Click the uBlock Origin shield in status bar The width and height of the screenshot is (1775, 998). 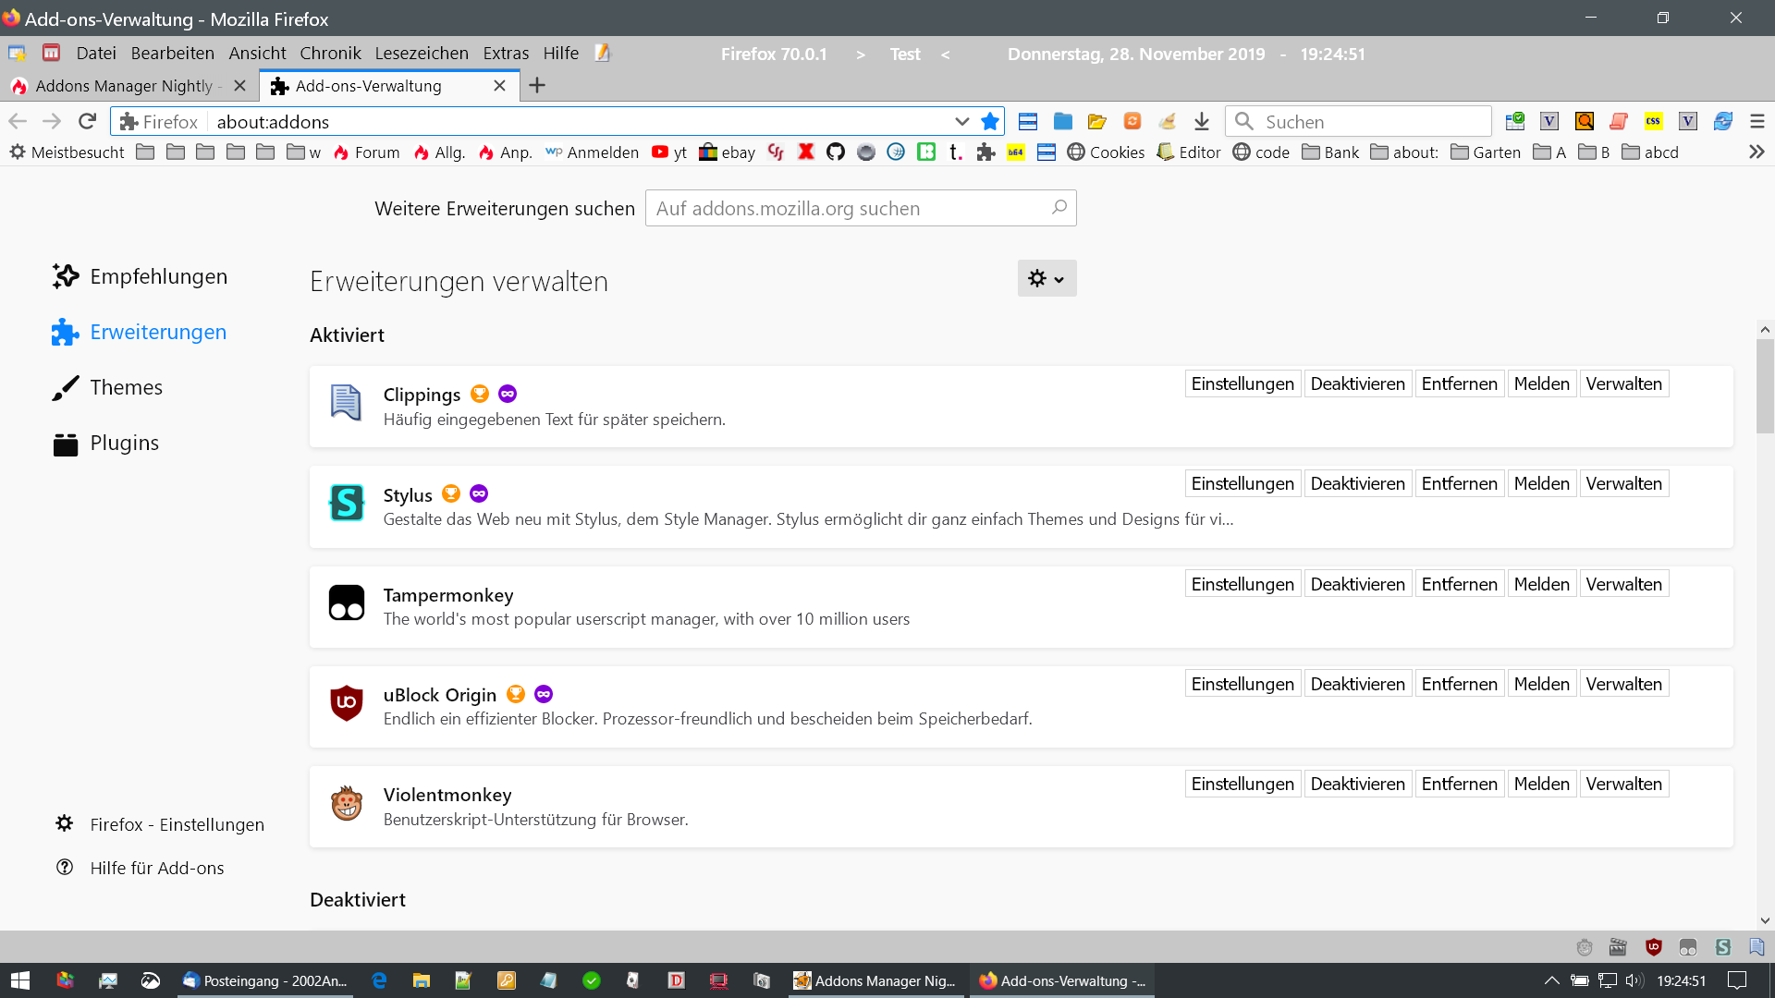(1653, 946)
